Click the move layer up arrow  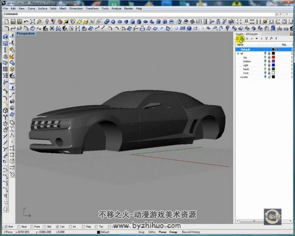[x=252, y=39]
